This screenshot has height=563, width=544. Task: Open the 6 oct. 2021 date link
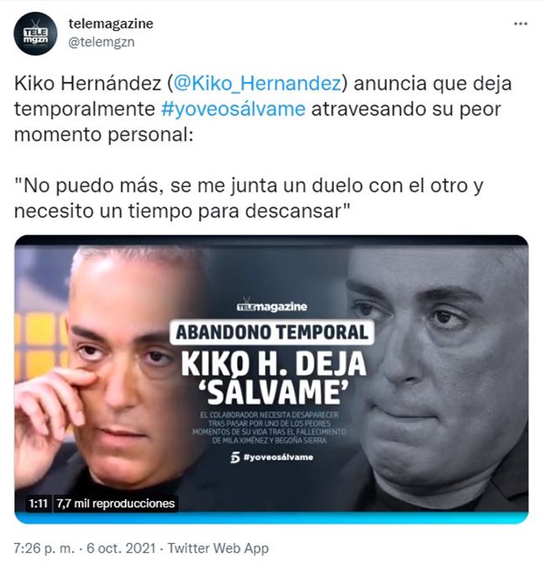pos(121,548)
